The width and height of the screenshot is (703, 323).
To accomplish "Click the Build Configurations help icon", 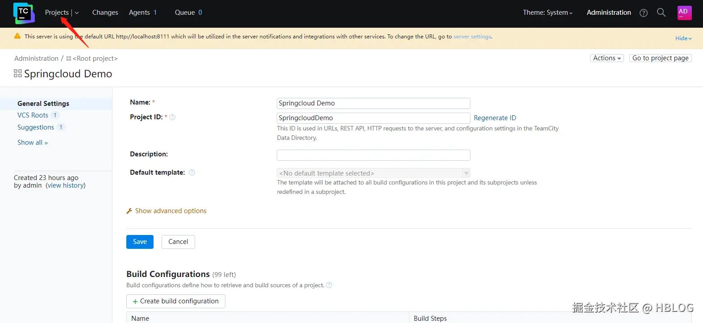I will click(329, 285).
